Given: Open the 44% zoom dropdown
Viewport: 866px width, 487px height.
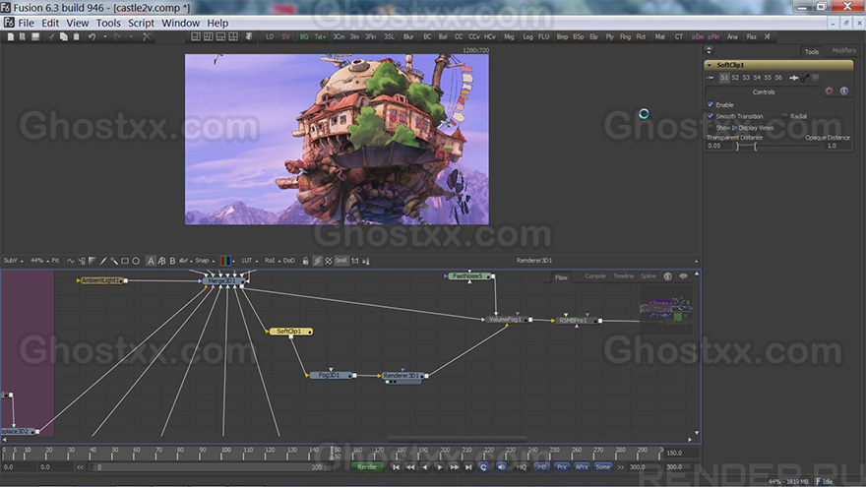Looking at the screenshot, I should pos(39,261).
